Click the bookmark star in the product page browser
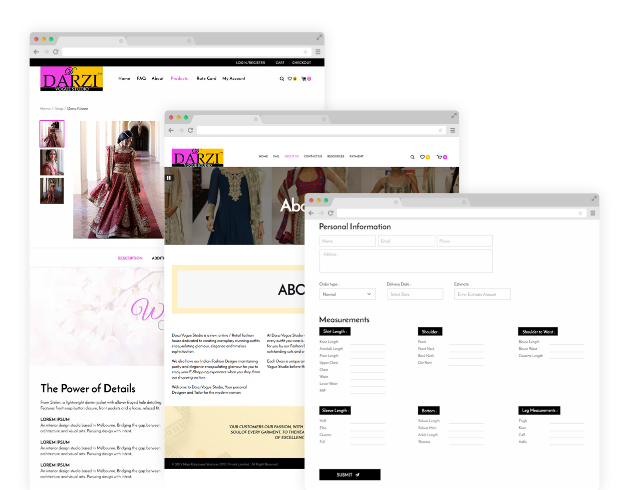Screen dimensions: 638x490 pos(306,52)
